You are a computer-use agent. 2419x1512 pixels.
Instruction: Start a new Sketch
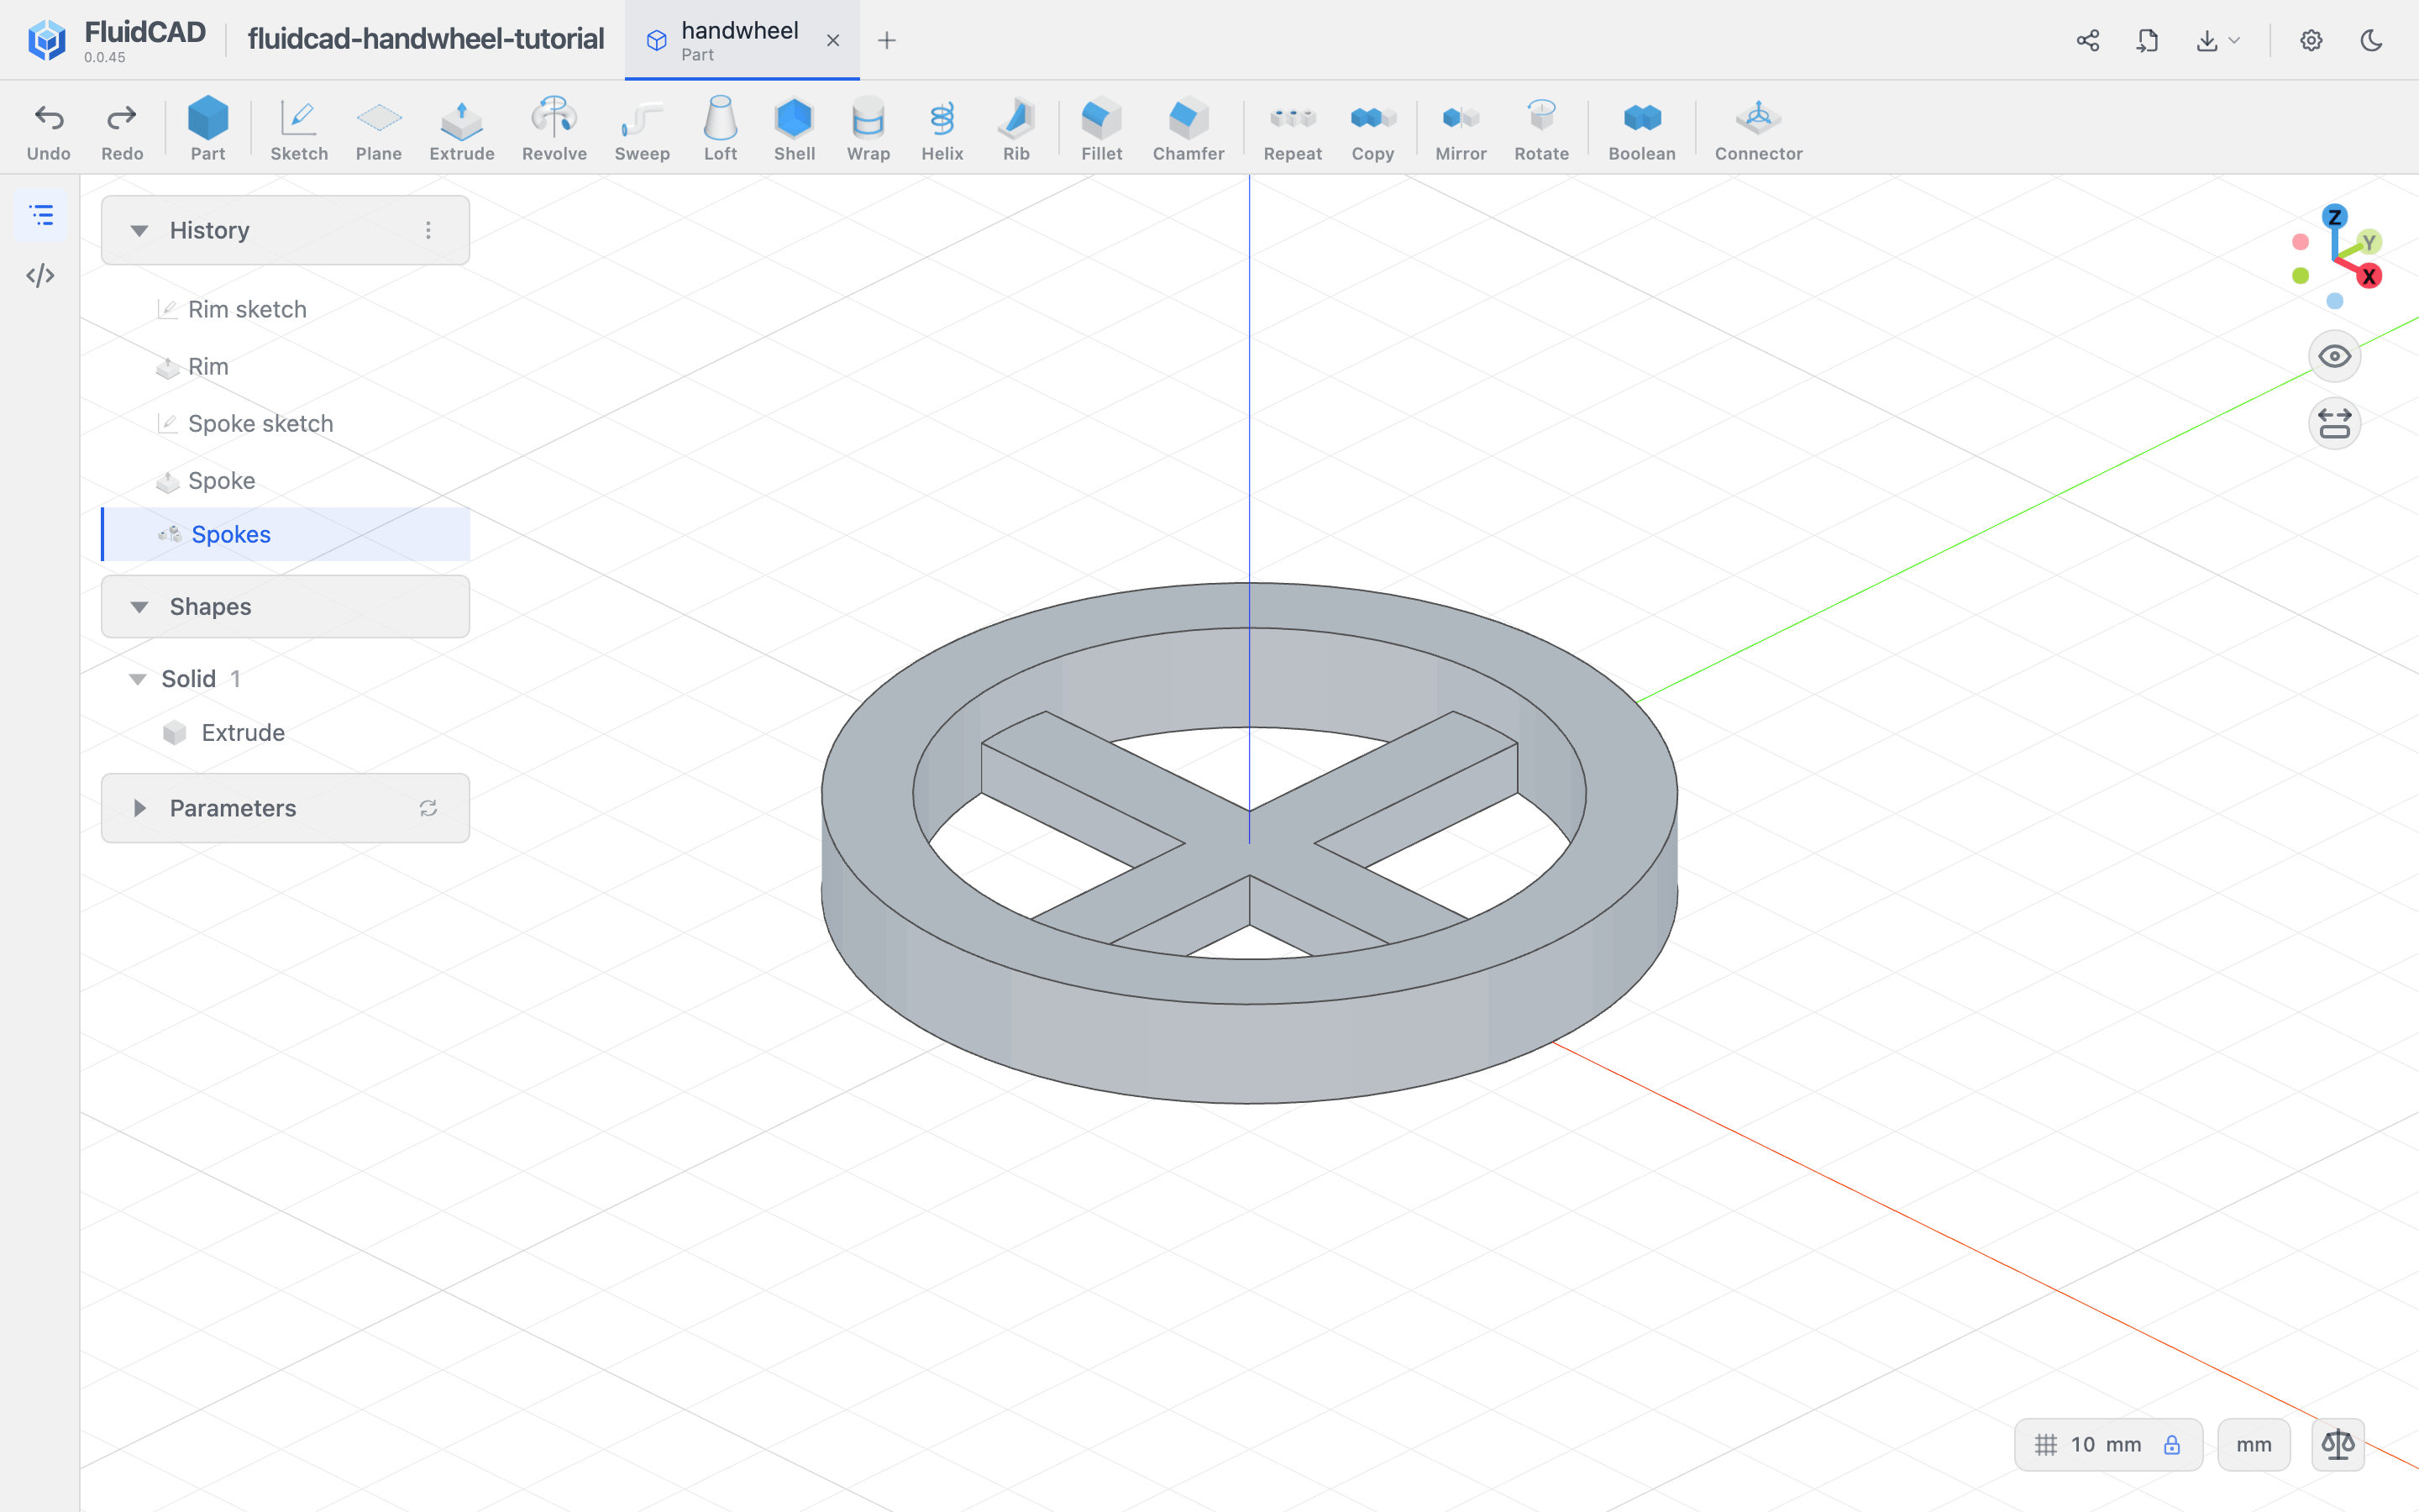(299, 129)
